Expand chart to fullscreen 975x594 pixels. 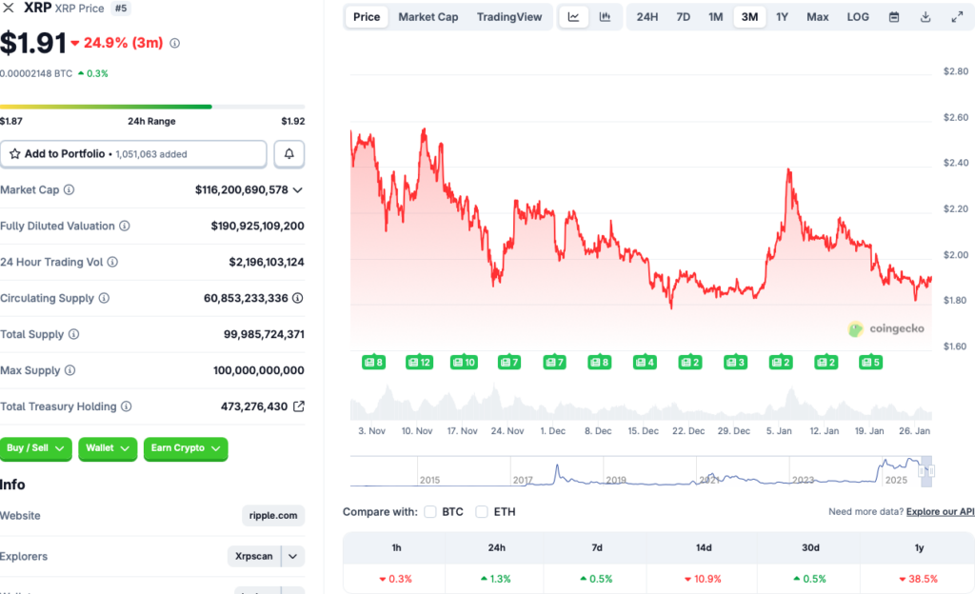(x=957, y=17)
